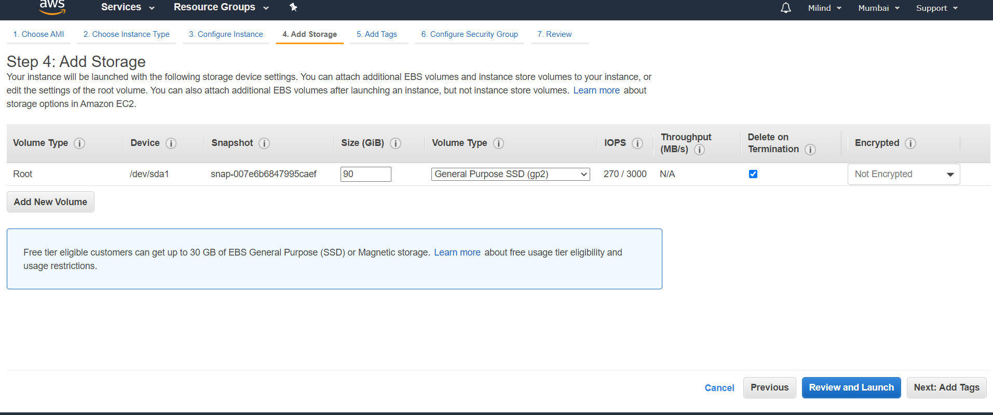The image size is (993, 415).
Task: Go to 2. Choose Instance Type step
Action: (127, 34)
